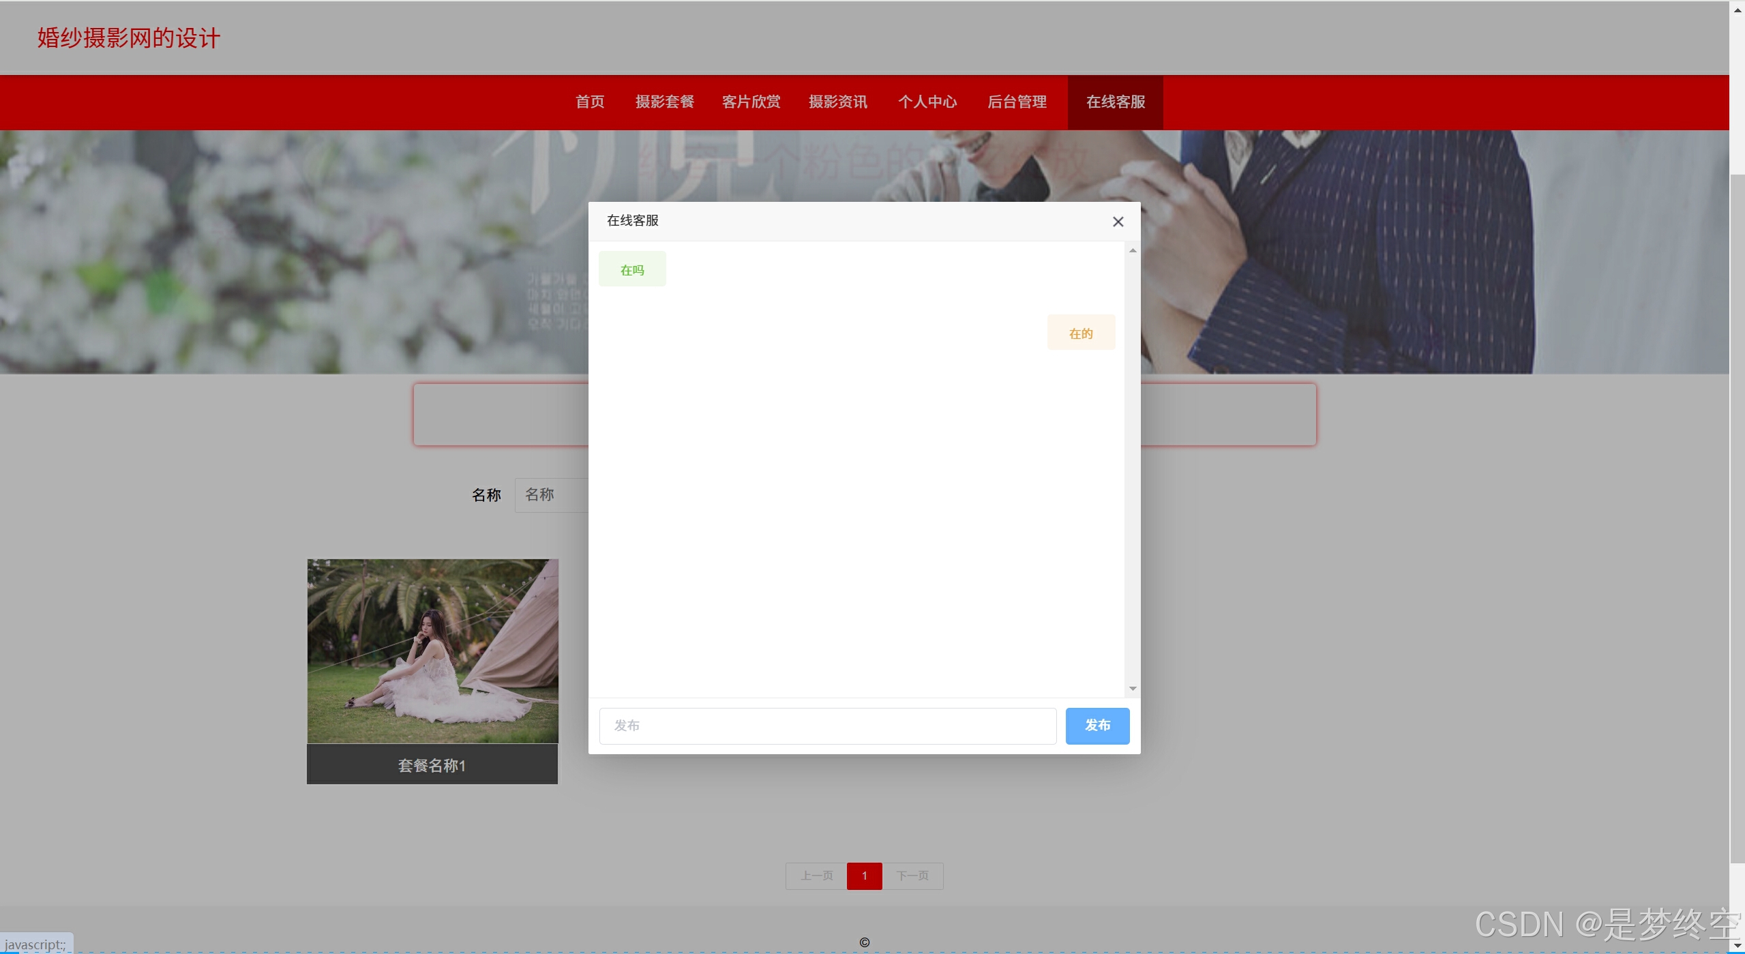The height and width of the screenshot is (954, 1745).
Task: Click the site title 婚纱摄影网的设计
Action: point(129,38)
